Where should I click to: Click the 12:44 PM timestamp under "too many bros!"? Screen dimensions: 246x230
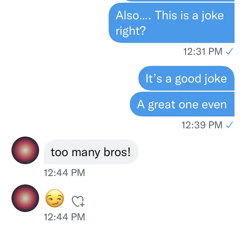pyautogui.click(x=65, y=173)
